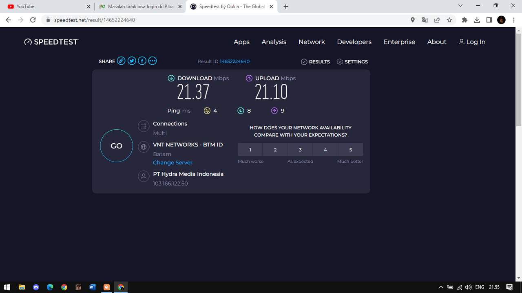This screenshot has width=522, height=293.
Task: Close the YouTube tab
Action: pyautogui.click(x=89, y=7)
